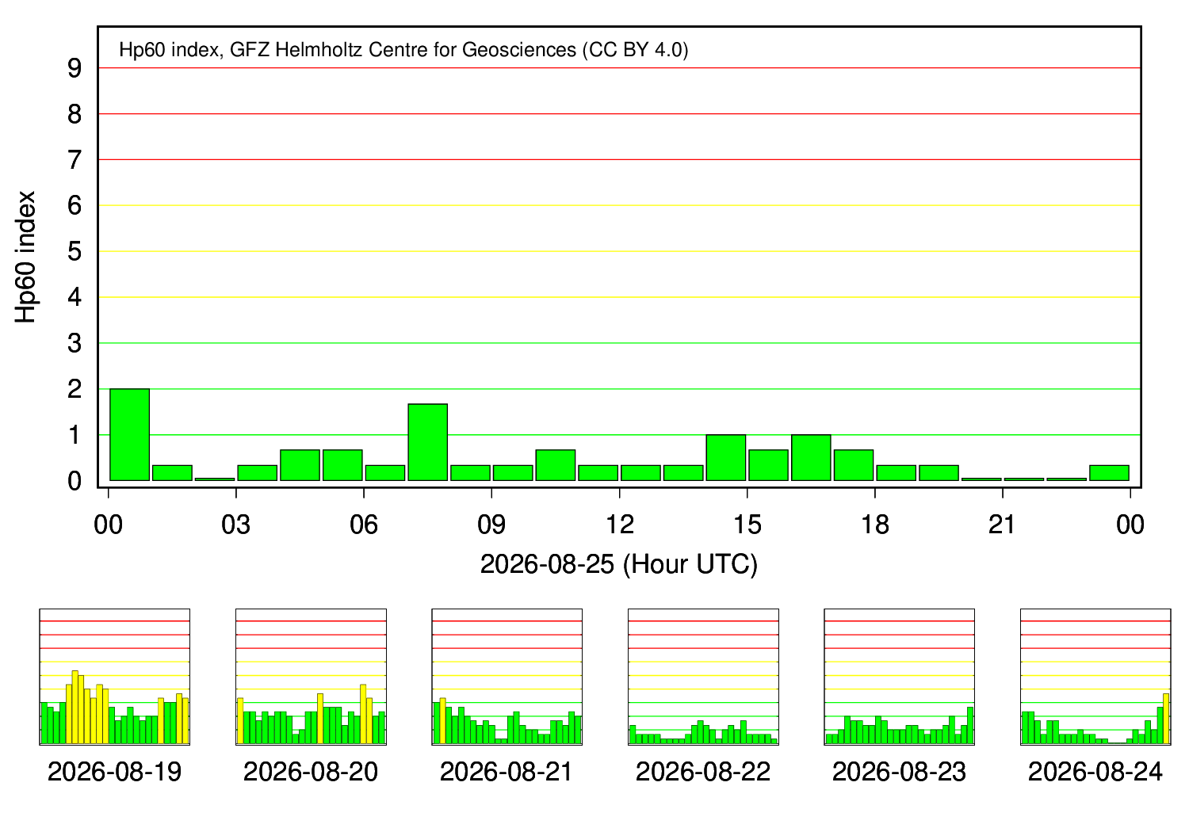Click the date label 2026-08-21

tap(507, 772)
